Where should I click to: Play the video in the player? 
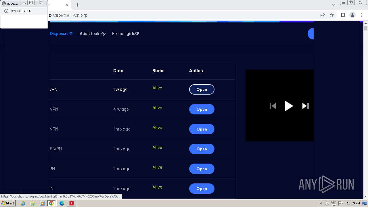[289, 106]
